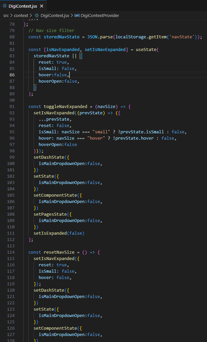Open the src breadcrumb folder dropdown
The width and height of the screenshot is (207, 342).
(x=6, y=15)
